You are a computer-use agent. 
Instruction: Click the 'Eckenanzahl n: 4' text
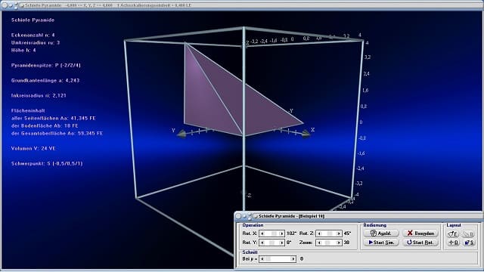33,36
